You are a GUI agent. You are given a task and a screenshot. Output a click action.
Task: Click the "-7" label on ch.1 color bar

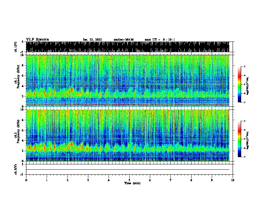(244, 102)
